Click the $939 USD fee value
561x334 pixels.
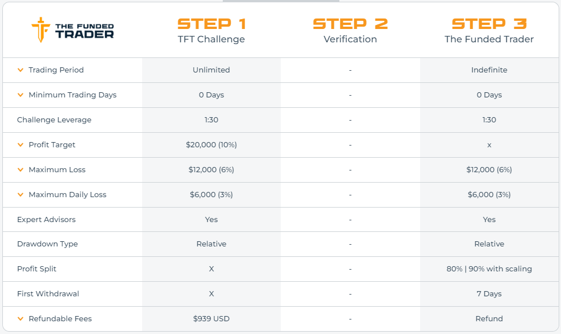(211, 318)
